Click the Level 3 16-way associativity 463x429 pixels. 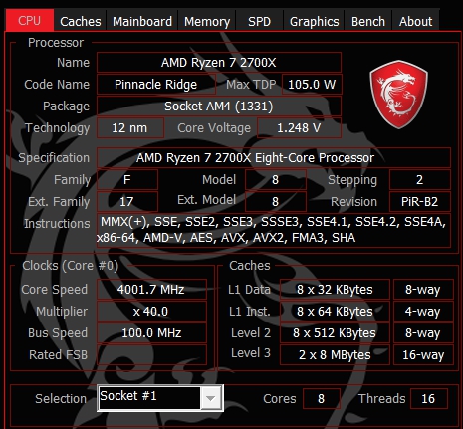pyautogui.click(x=423, y=355)
